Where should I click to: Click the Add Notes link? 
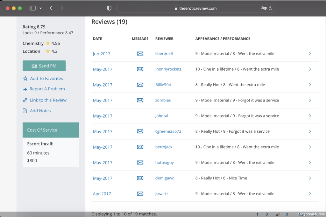(x=40, y=111)
